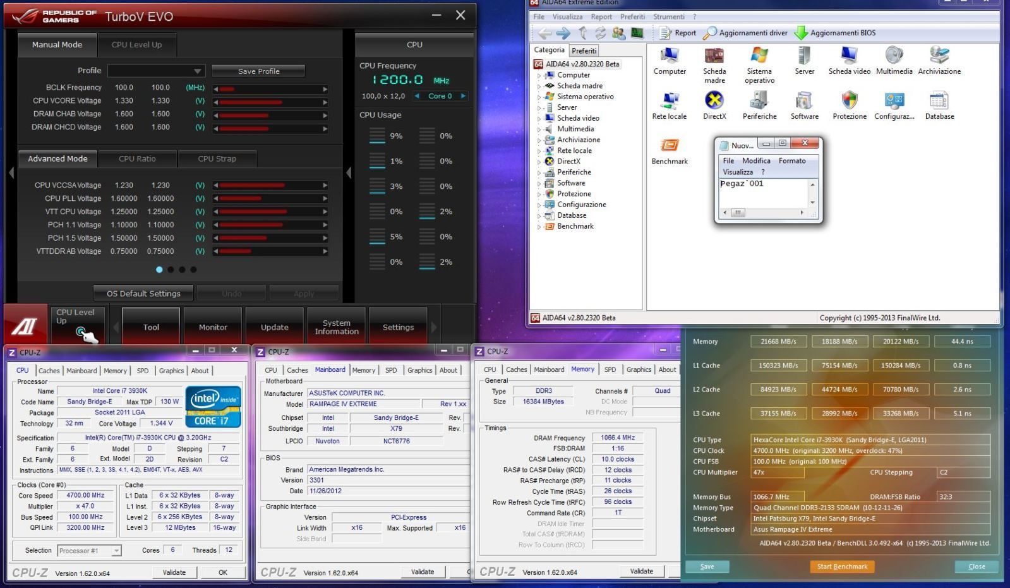Viewport: 1010px width, 588px height.
Task: Click the Save button in AIDA64 benchmark
Action: (x=707, y=567)
